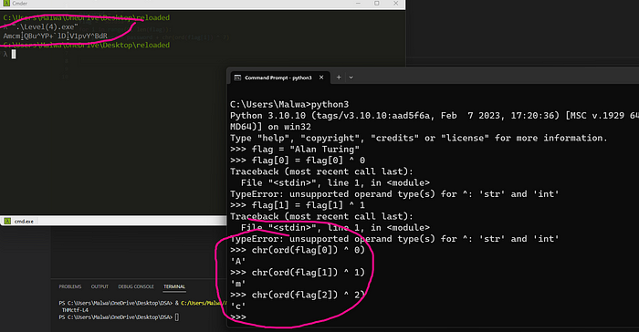Click the Type "help", "copyright" information line
The width and height of the screenshot is (639, 332).
(x=418, y=138)
